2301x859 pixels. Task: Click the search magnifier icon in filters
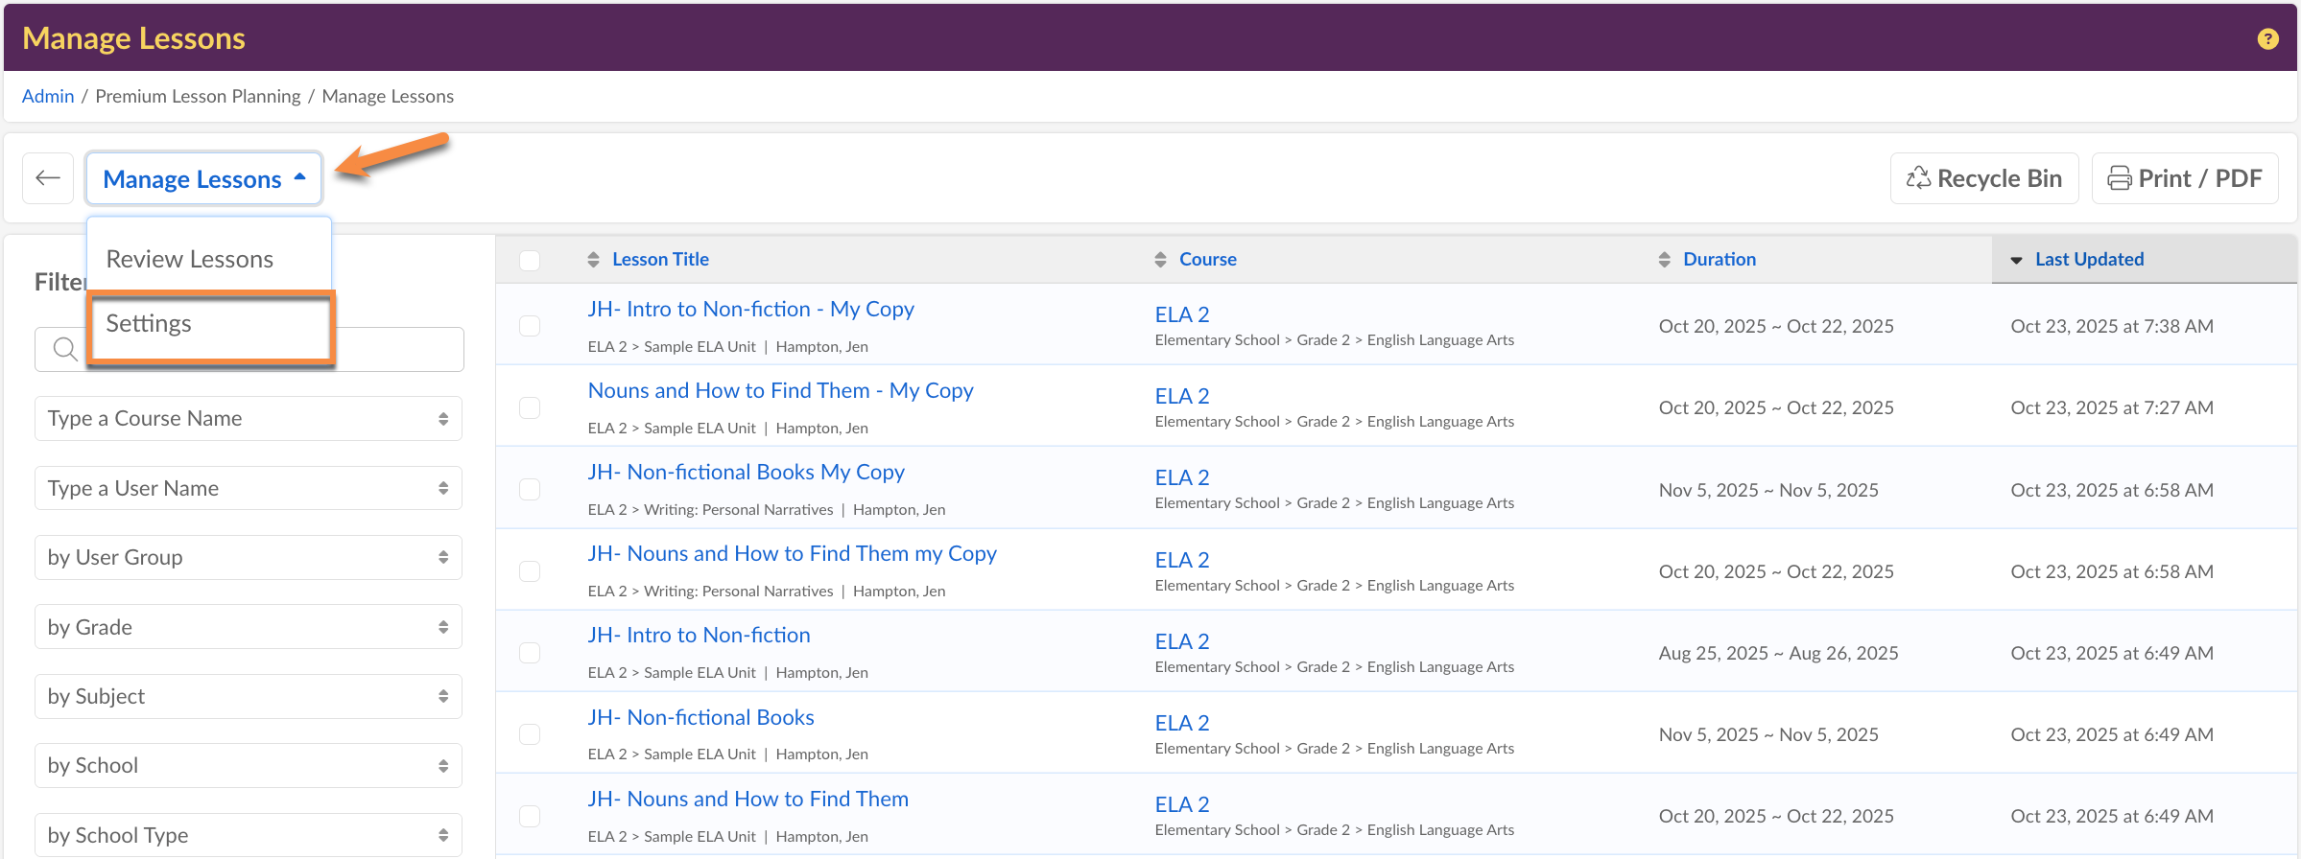tap(65, 349)
